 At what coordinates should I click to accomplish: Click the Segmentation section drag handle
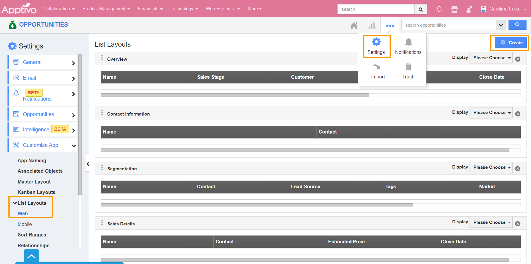pyautogui.click(x=102, y=168)
